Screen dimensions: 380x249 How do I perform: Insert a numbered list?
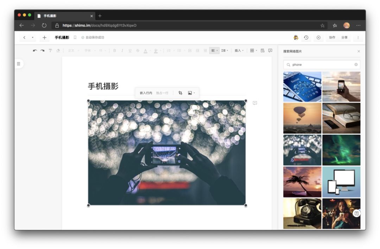coord(169,51)
